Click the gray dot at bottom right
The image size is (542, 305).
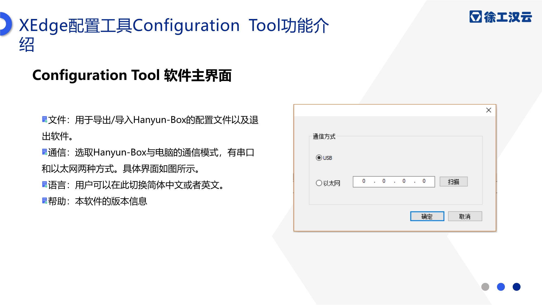485,287
